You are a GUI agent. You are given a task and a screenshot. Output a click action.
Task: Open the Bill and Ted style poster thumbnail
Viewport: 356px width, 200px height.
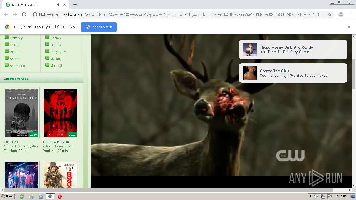22,175
